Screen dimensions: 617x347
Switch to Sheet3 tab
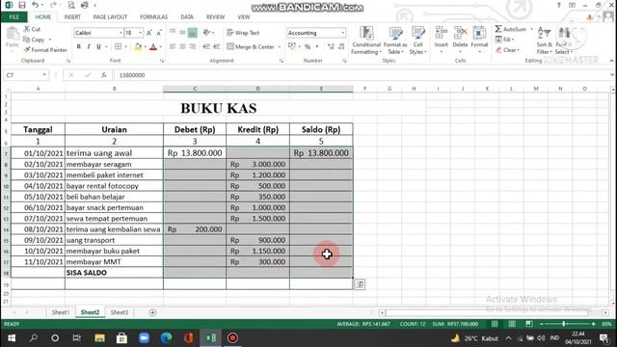[x=120, y=312]
